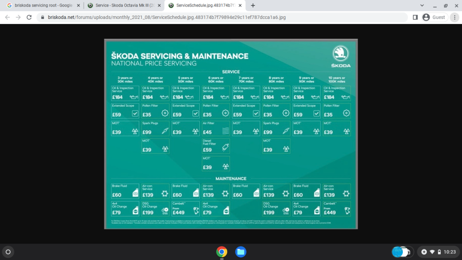
Task: Click the ŠKODA SERVICING & MAINTENANCE heading
Action: pyautogui.click(x=180, y=56)
